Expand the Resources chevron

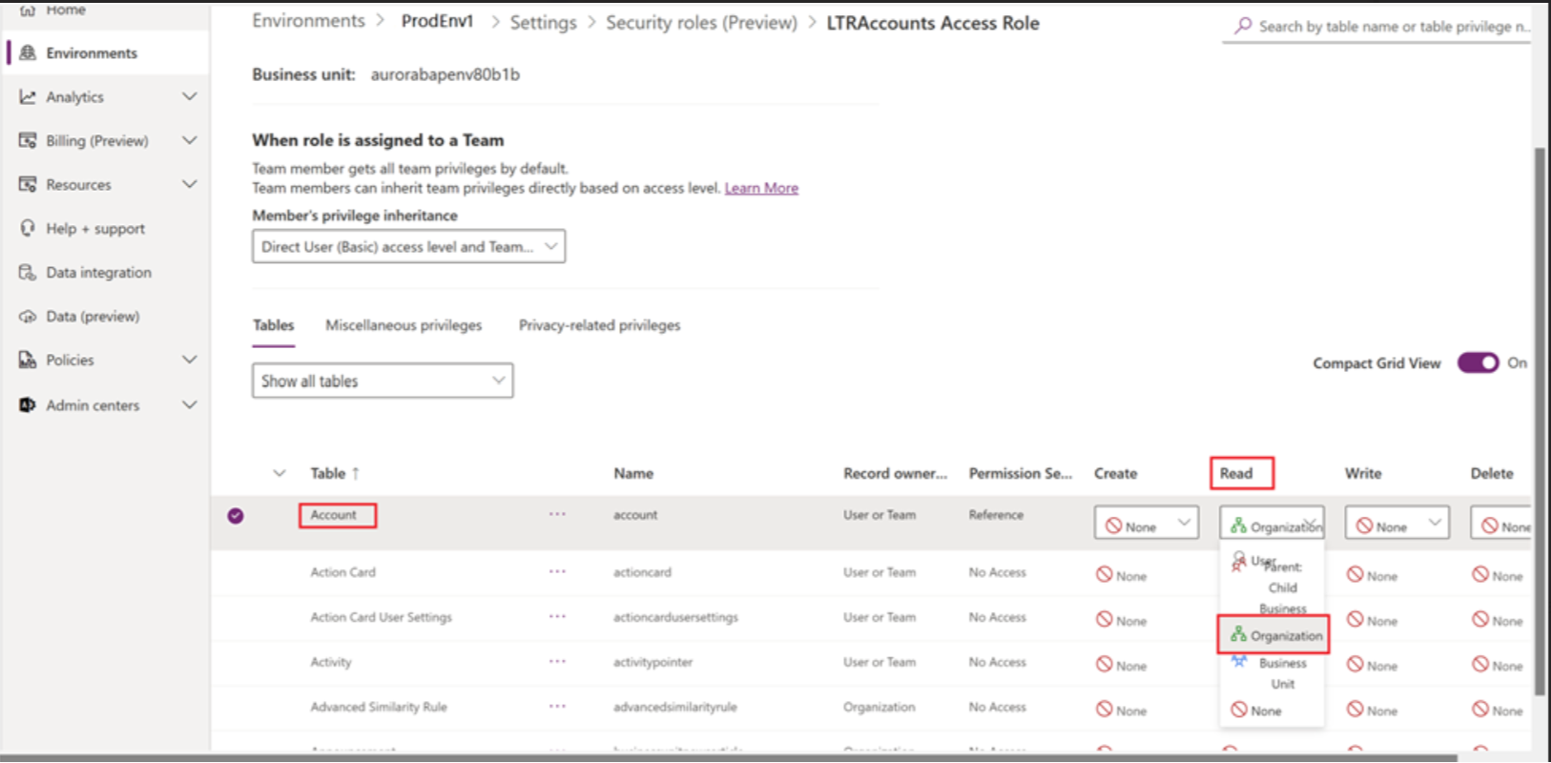click(x=190, y=185)
